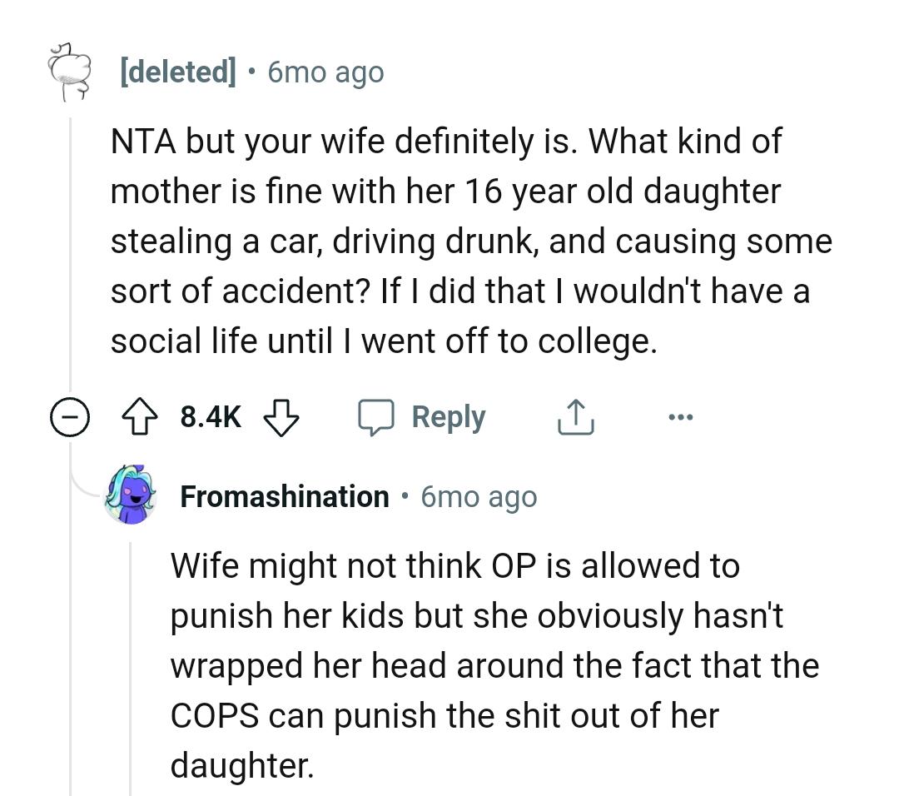Click the deleted user's Snoo avatar

(x=71, y=72)
